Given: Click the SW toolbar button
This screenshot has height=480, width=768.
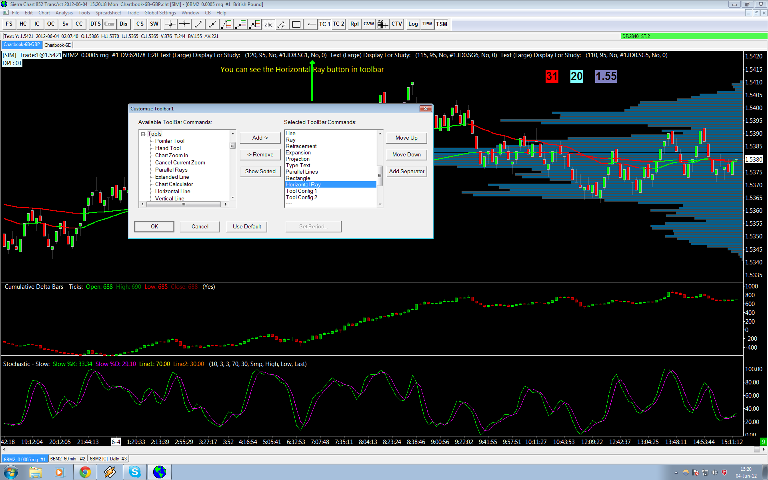Looking at the screenshot, I should (x=154, y=24).
